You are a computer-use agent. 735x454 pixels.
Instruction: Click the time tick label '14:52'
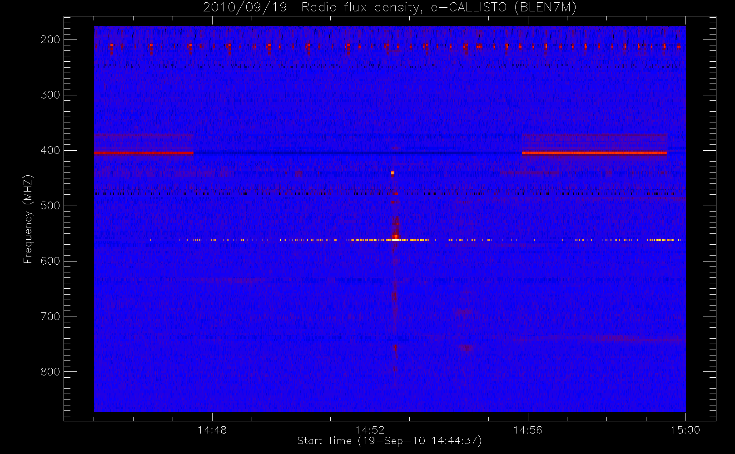370,430
